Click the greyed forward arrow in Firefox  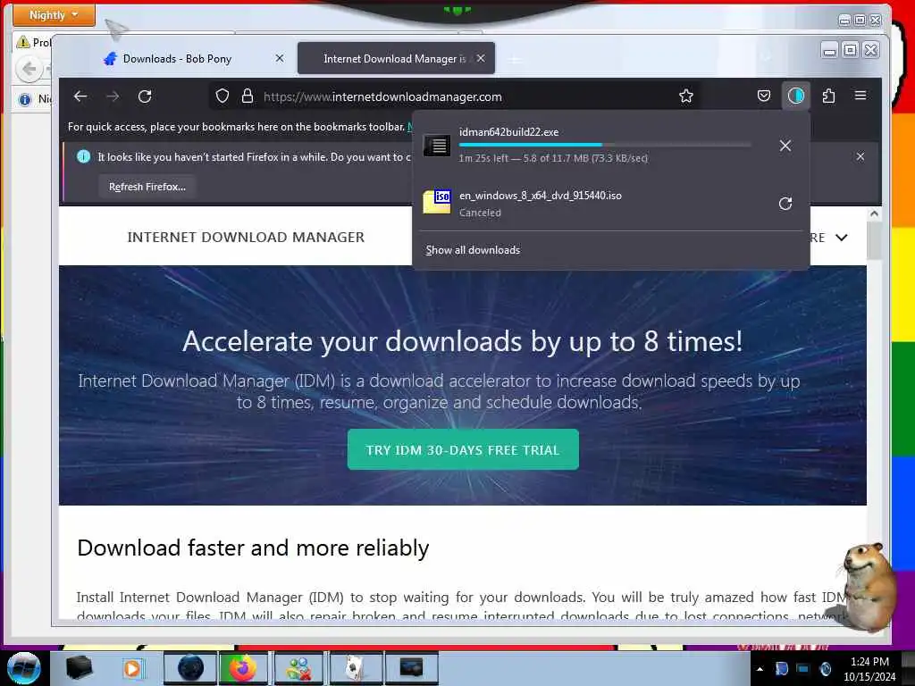(x=113, y=96)
